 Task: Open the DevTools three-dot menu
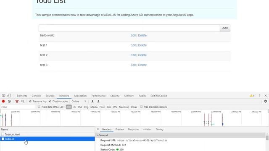[260, 96]
